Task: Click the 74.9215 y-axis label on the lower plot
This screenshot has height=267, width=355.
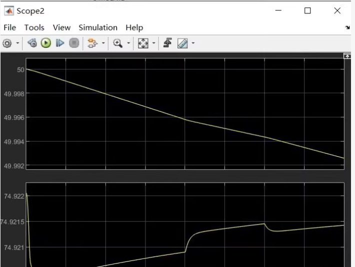Action: (x=12, y=222)
